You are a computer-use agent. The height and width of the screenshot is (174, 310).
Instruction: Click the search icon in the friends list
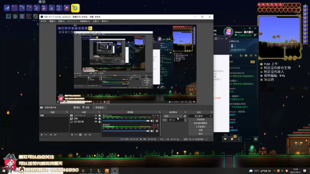click(x=256, y=56)
